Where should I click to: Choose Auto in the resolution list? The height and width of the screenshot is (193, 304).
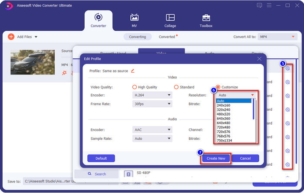coord(234,101)
